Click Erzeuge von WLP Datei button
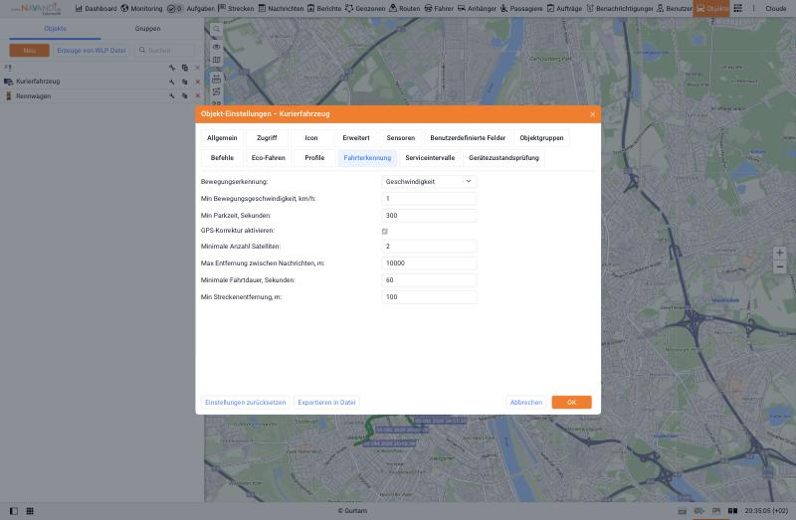796x520 pixels. point(92,51)
